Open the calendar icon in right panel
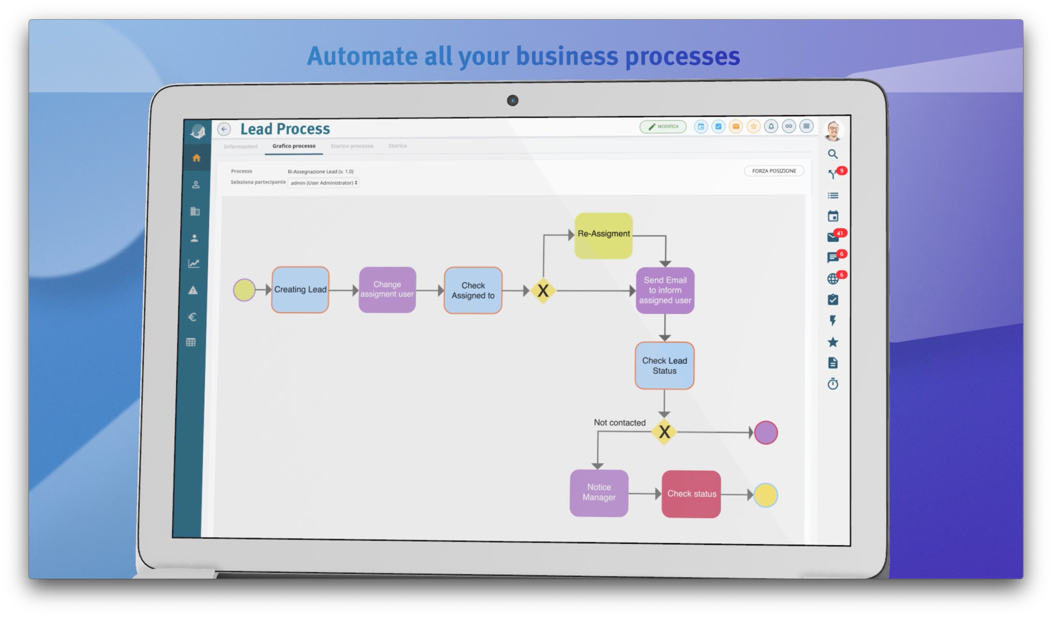The width and height of the screenshot is (1052, 617). (833, 216)
